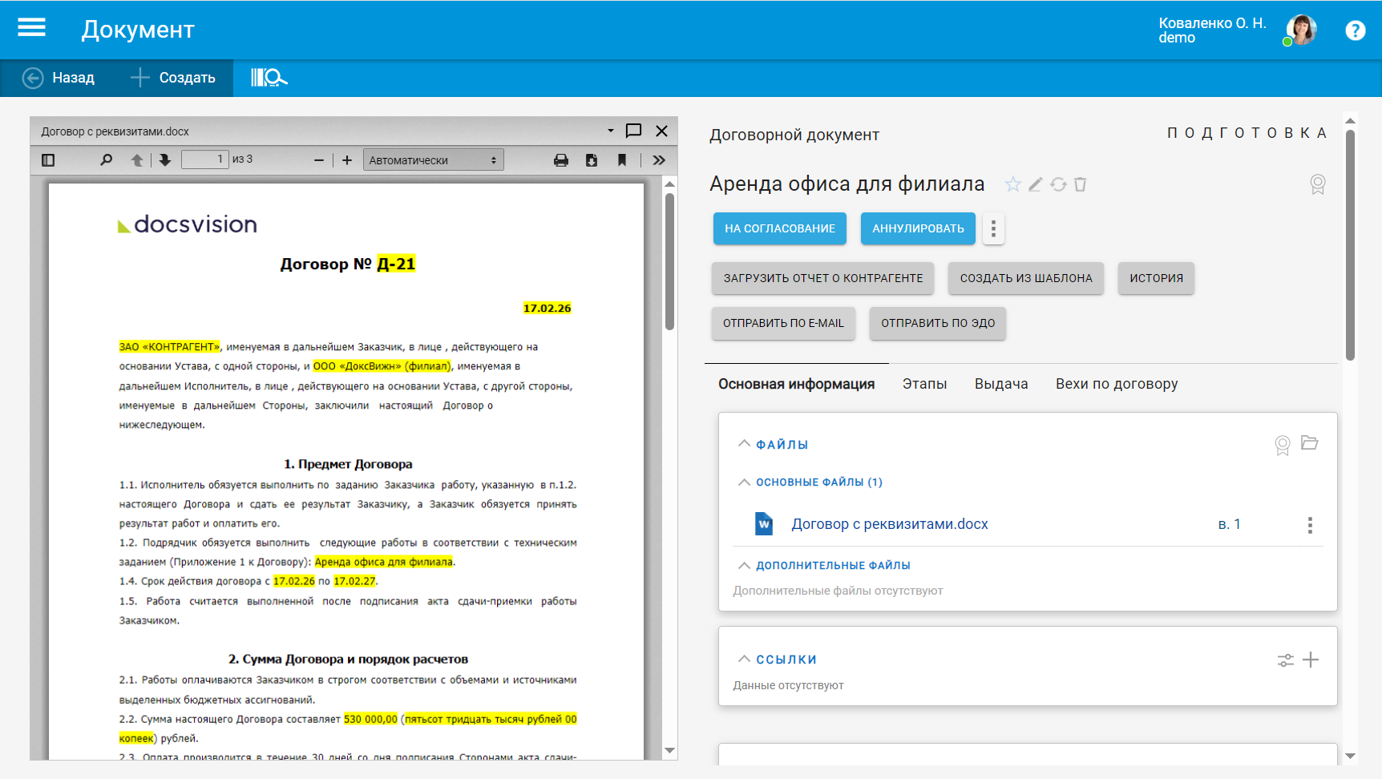
Task: Click the page number input field
Action: [204, 159]
